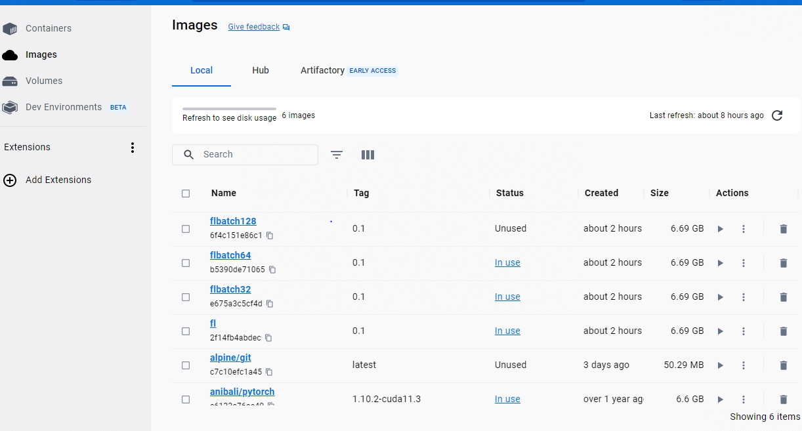Screen dimensions: 802x431
Task: Click the refresh disk usage icon
Action: coord(777,115)
